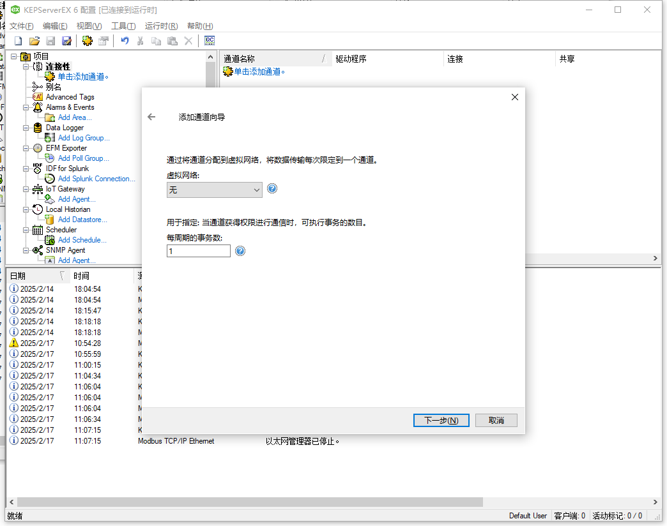Go back using wizard arrow
667x526 pixels.
click(151, 117)
